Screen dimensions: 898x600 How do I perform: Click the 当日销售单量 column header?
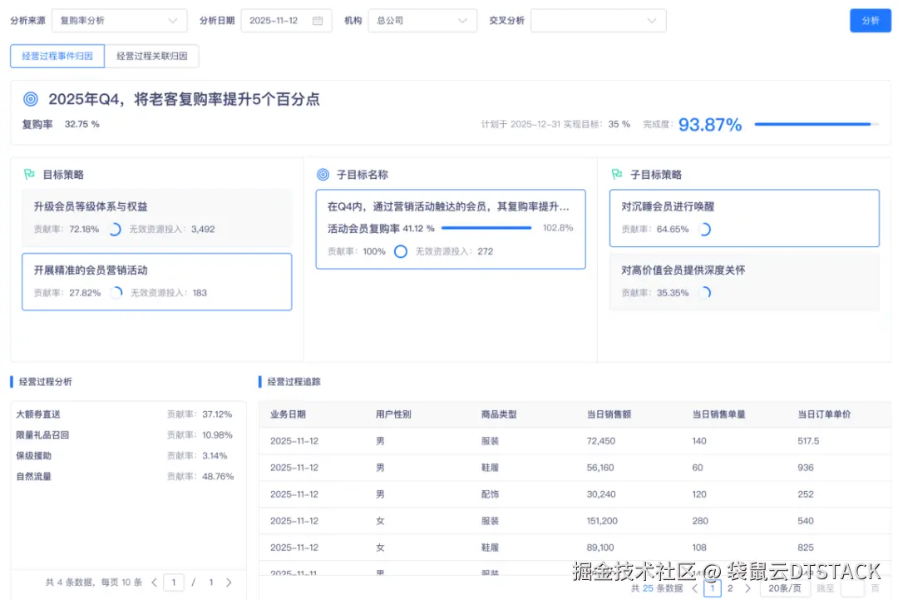pyautogui.click(x=718, y=414)
